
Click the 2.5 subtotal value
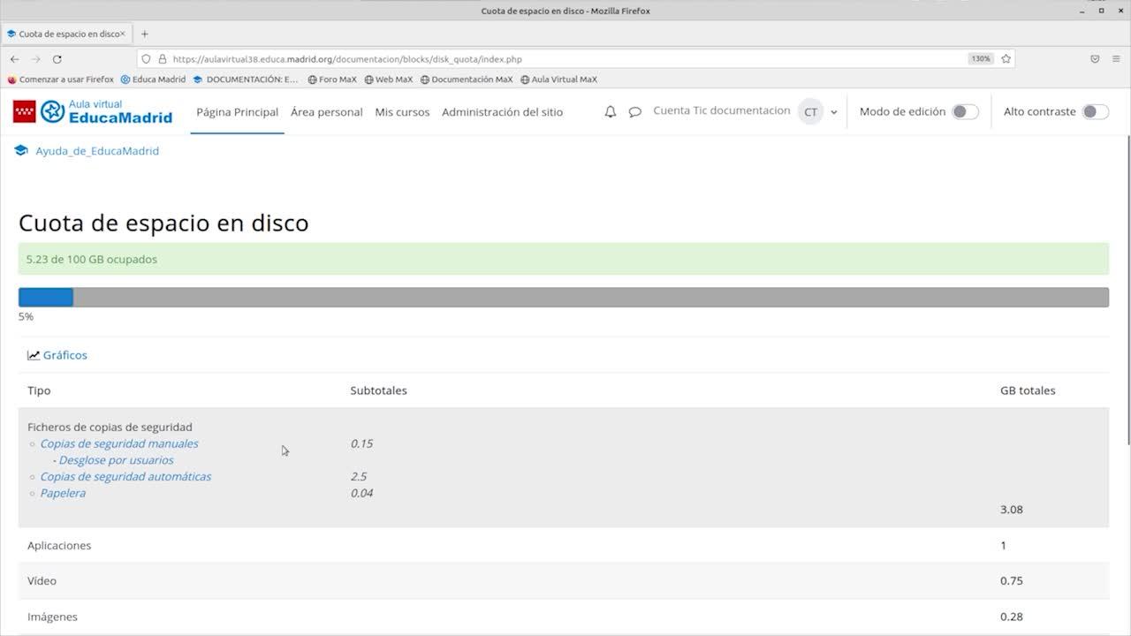pos(359,477)
